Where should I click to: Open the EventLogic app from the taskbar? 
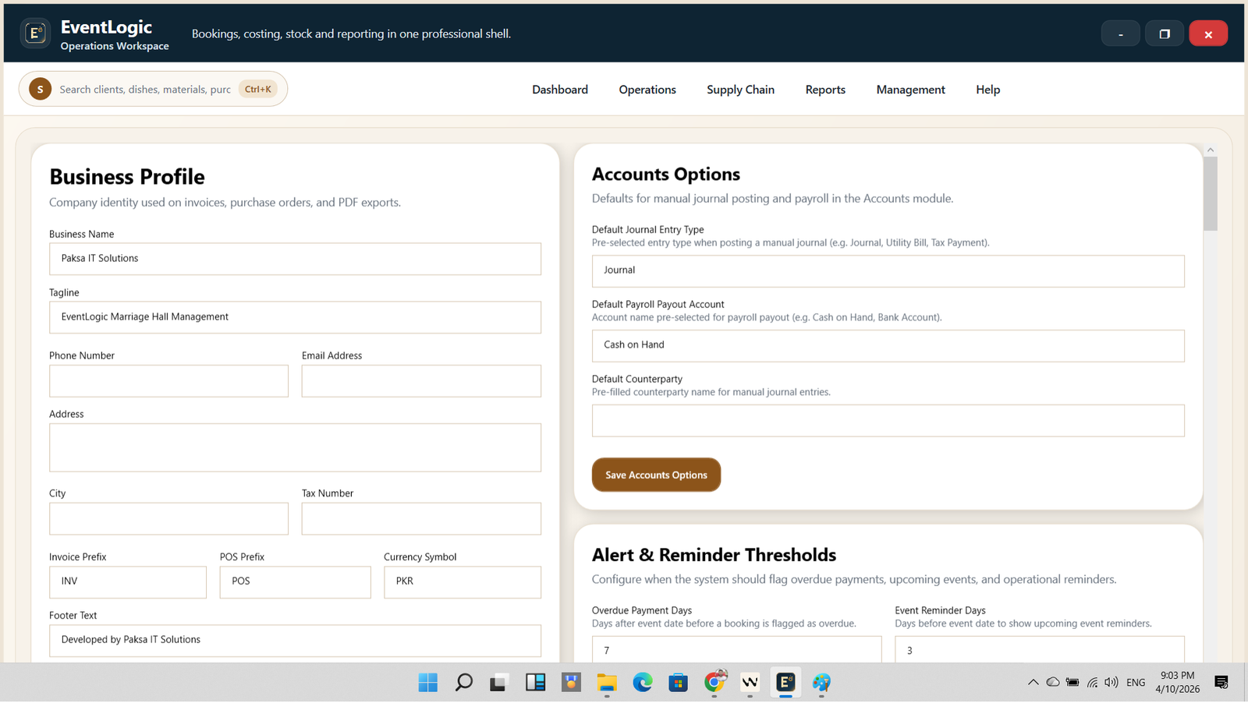(785, 682)
